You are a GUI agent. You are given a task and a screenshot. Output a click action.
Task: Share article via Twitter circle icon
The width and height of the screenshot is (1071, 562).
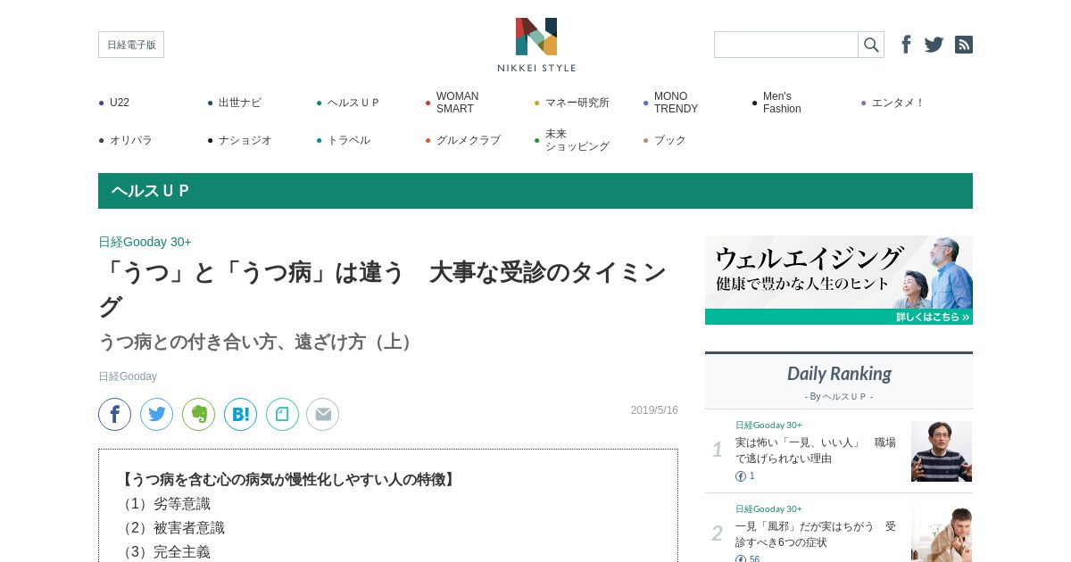pyautogui.click(x=157, y=414)
